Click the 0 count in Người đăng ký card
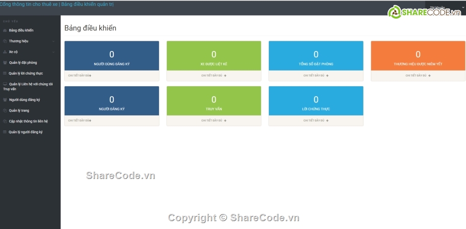The width and height of the screenshot is (466, 229). (x=112, y=100)
